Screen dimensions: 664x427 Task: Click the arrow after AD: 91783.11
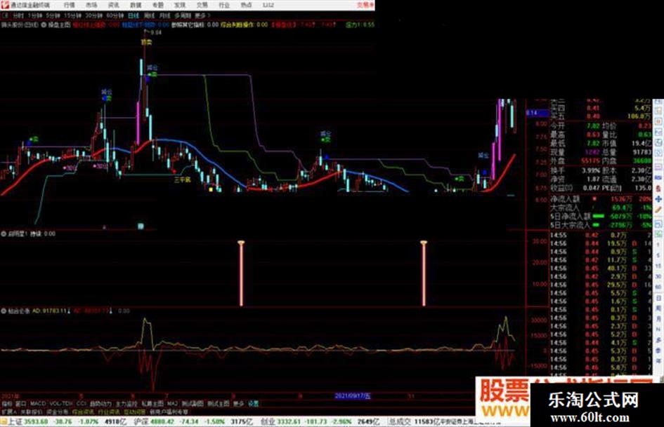click(x=69, y=311)
